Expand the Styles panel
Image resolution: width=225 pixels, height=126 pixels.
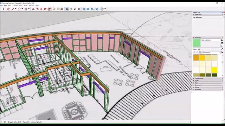pyautogui.click(x=194, y=80)
